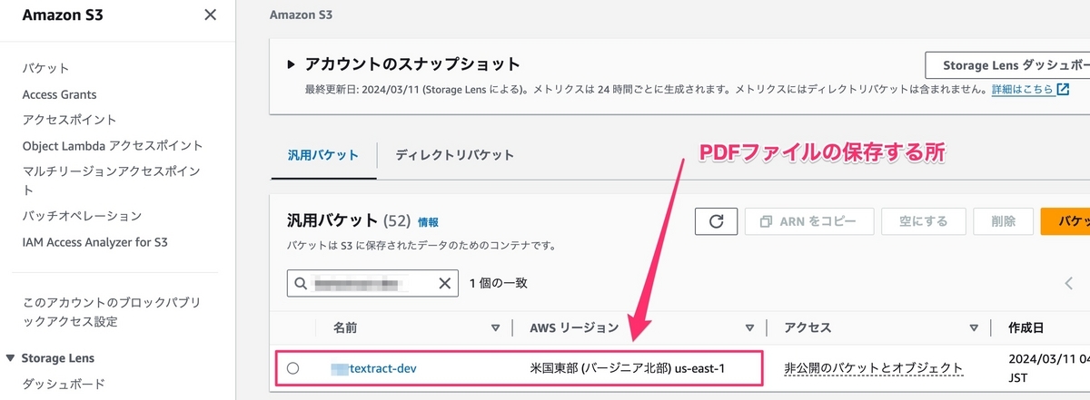
Task: Refresh the bucket list
Action: click(x=715, y=221)
